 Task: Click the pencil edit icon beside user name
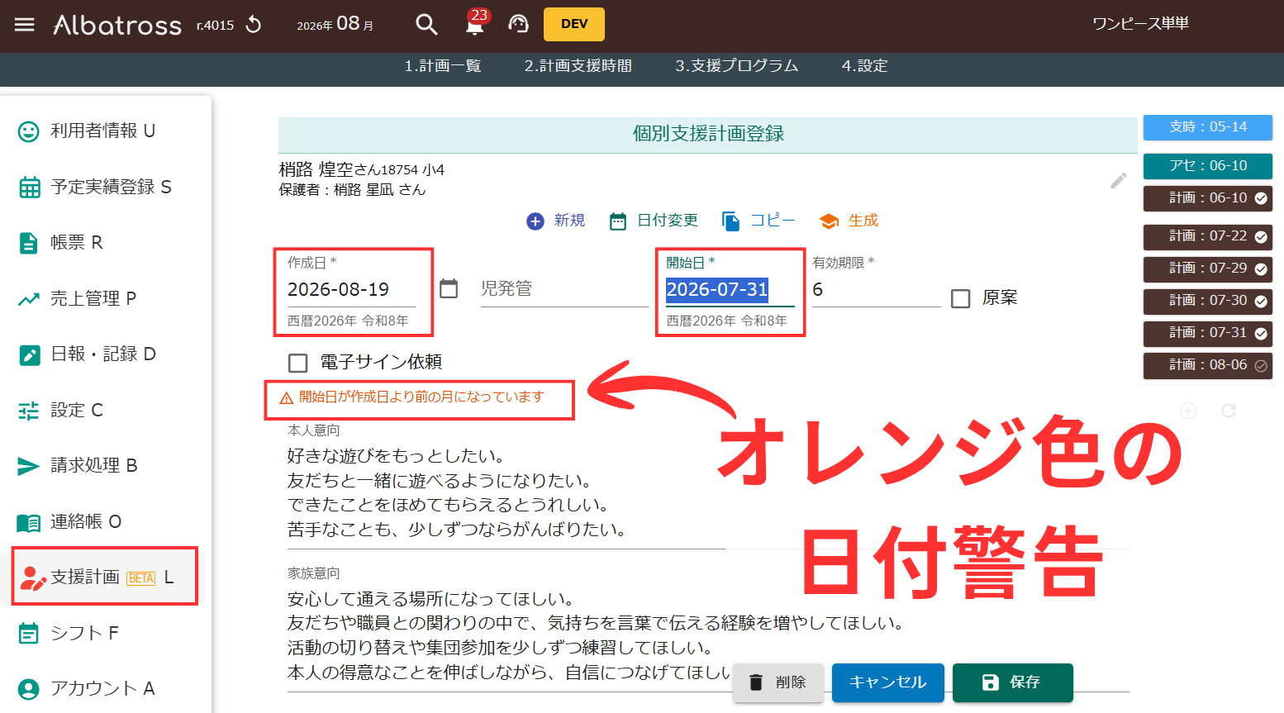1118,181
